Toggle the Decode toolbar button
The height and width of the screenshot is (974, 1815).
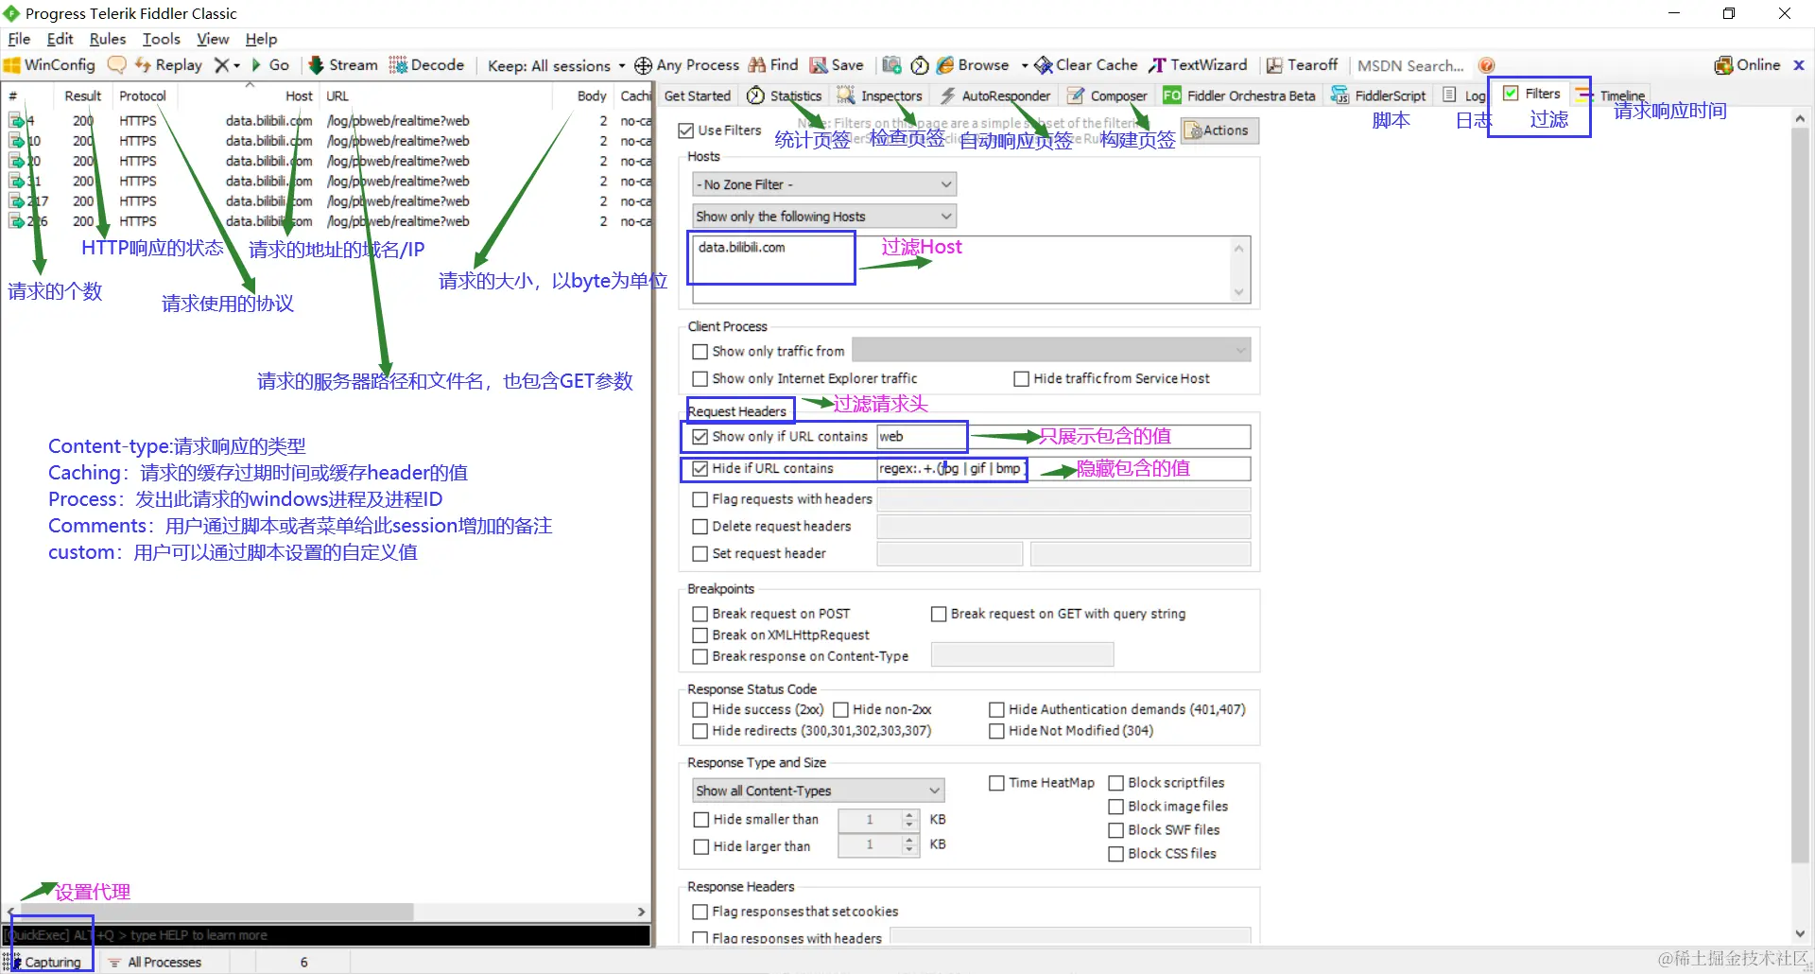coord(426,65)
